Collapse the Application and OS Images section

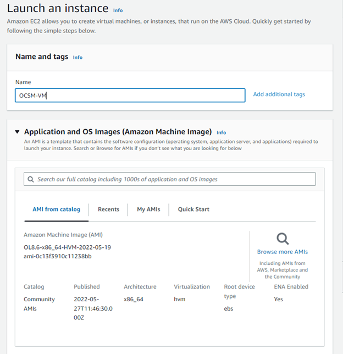pos(18,132)
